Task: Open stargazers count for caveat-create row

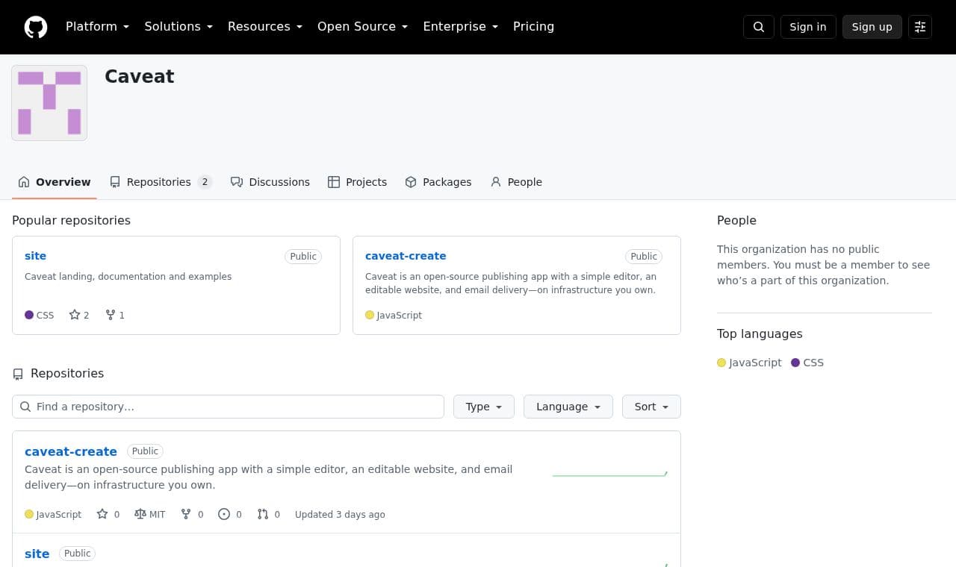Action: [x=108, y=514]
